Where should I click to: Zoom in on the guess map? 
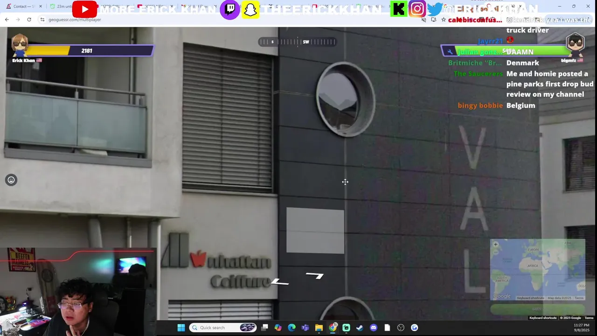tap(496, 244)
